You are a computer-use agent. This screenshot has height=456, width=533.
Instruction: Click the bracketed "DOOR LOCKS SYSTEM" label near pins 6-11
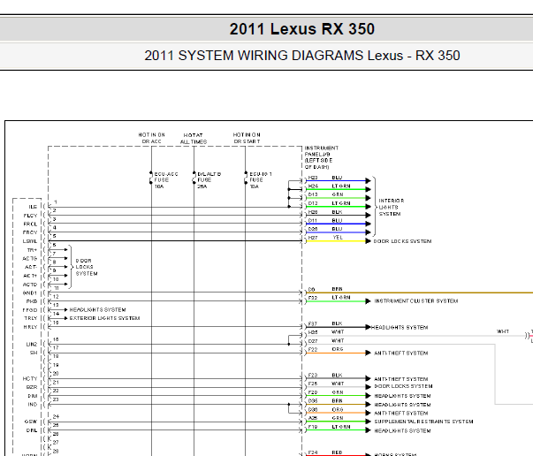click(x=87, y=267)
